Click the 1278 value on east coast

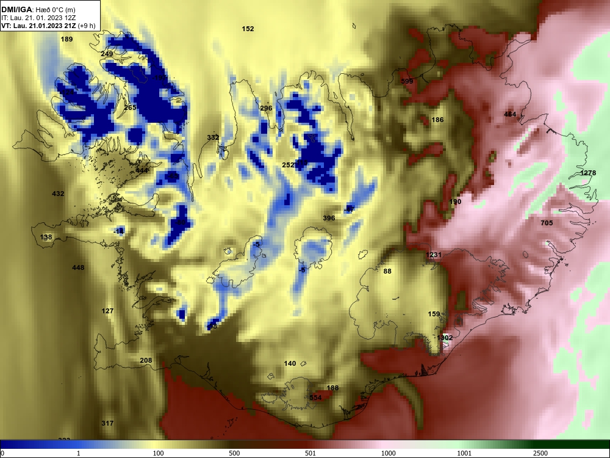point(588,173)
